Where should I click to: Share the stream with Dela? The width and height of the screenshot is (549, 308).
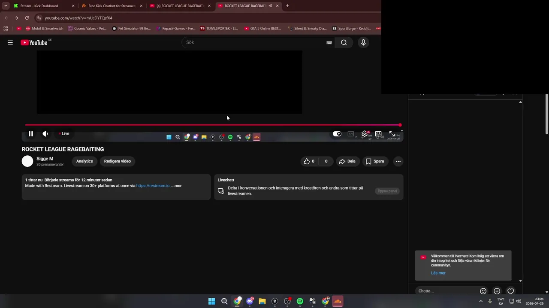[347, 161]
